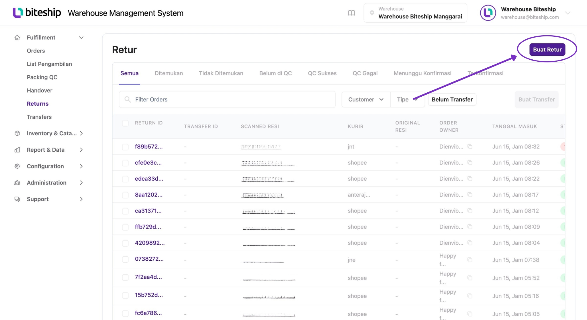Check the box for return ca31371
The height and width of the screenshot is (320, 587).
pos(125,211)
